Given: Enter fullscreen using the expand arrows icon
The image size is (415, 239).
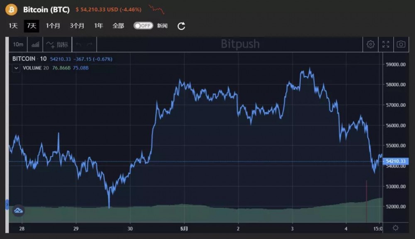Looking at the screenshot, I should [386, 44].
